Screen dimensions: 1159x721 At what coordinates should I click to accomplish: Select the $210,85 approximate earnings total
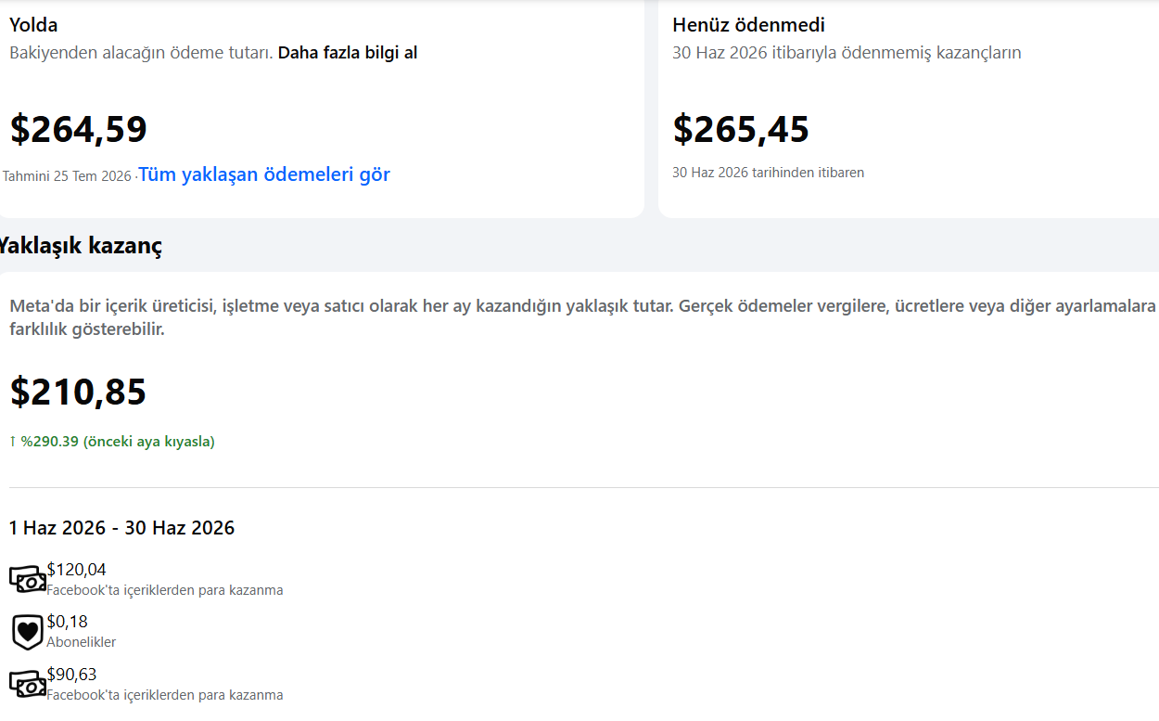tap(78, 392)
